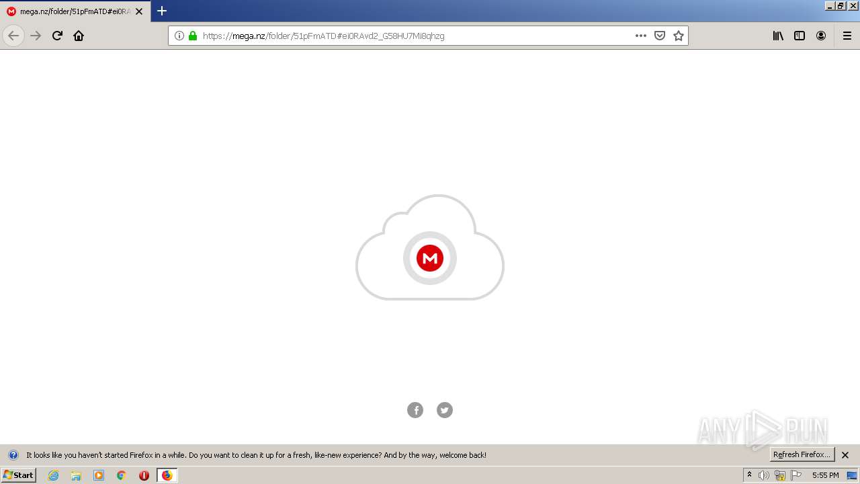Open the Firefox home page
Viewport: 860px width, 484px height.
[x=79, y=36]
